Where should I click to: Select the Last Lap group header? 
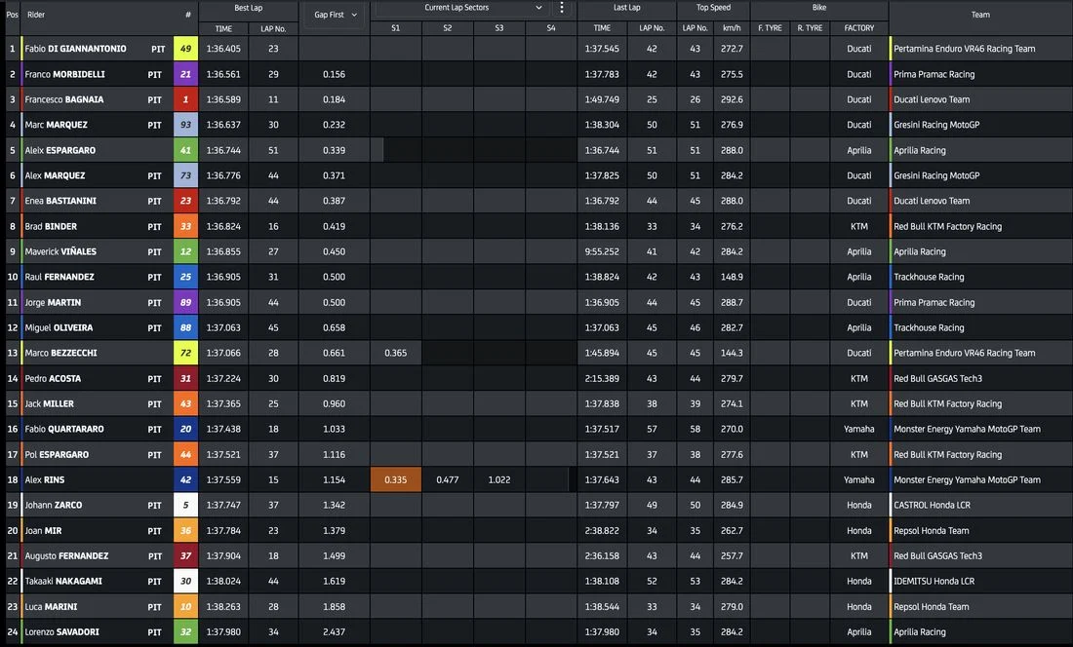pos(627,8)
